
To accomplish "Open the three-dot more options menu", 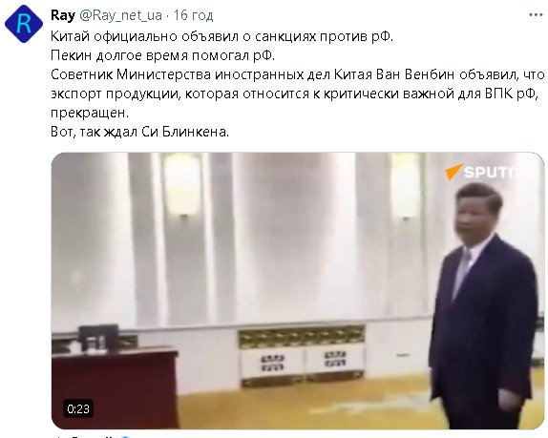I will [536, 15].
